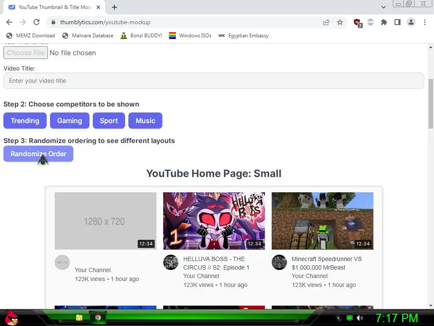The image size is (434, 326).
Task: Click the scrollbar up arrow
Action: (x=431, y=47)
